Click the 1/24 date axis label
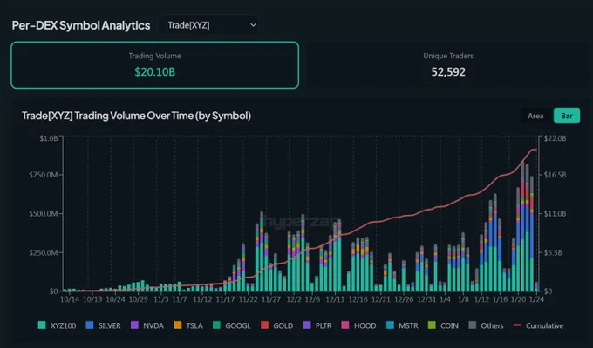The width and height of the screenshot is (593, 348). coord(536,299)
